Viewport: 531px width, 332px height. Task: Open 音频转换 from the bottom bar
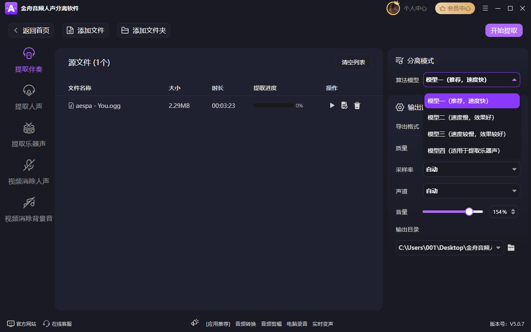(245, 324)
